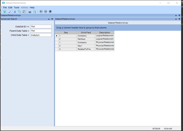Screen dimensions: 183x131
Task: Click the DataSet ID input field
Action: tap(41, 26)
